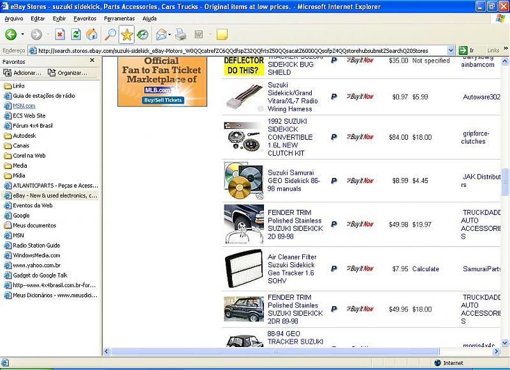
Task: Open the Google favorite in the sidebar
Action: pyautogui.click(x=17, y=216)
